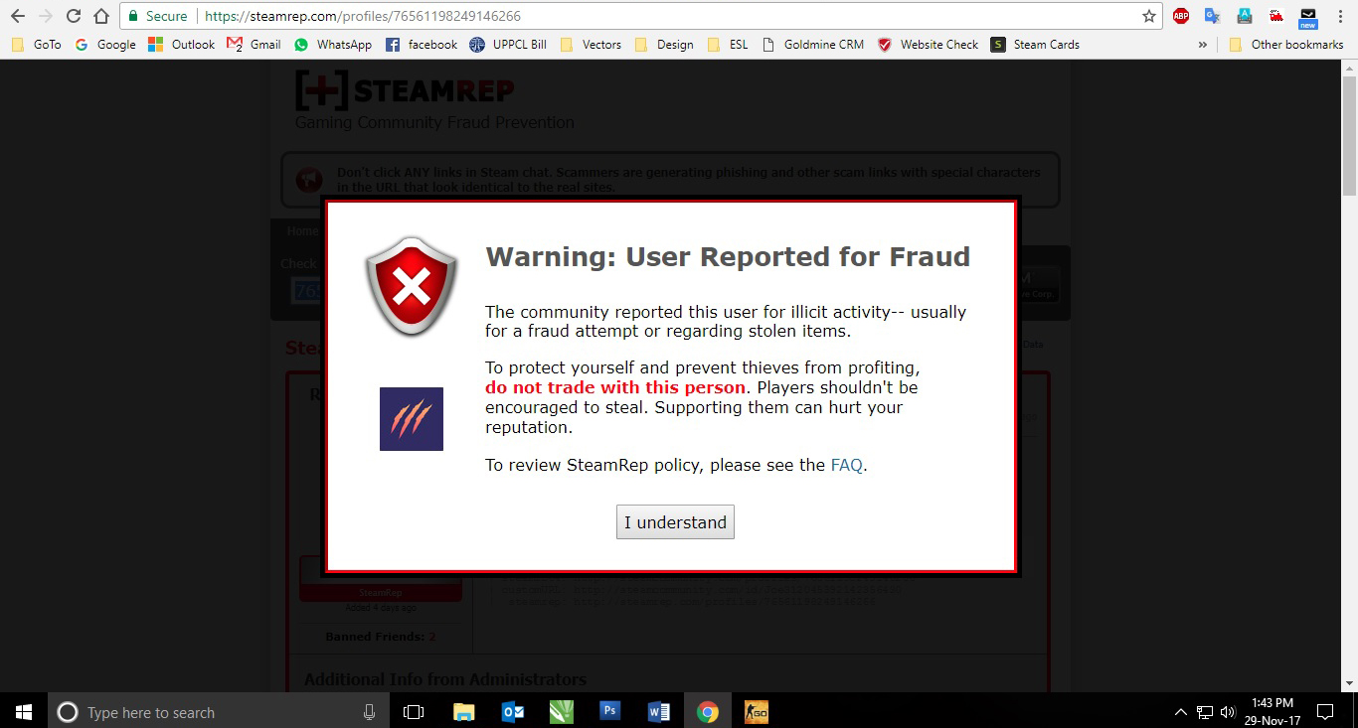Open the mail checker extension marked new
This screenshot has width=1358, height=728.
(1307, 17)
